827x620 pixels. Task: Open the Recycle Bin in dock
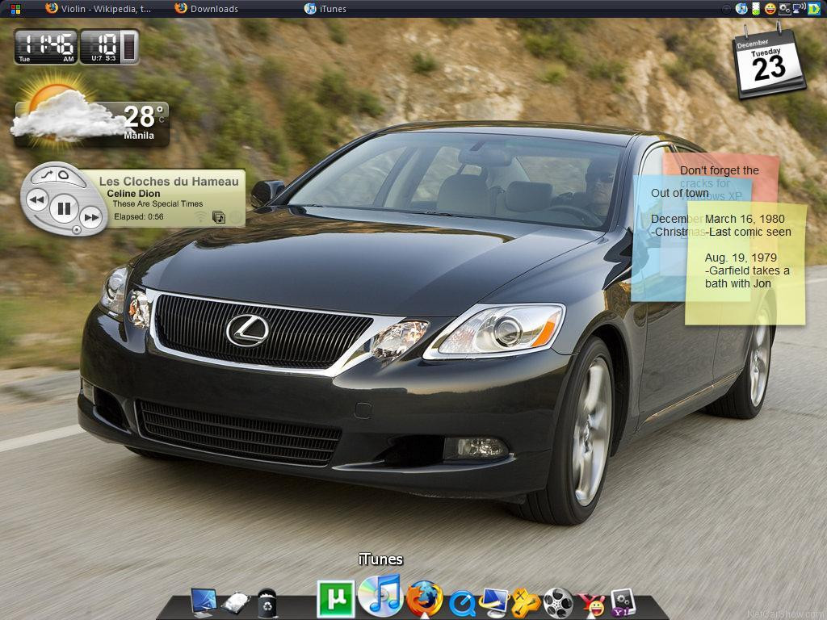click(267, 602)
